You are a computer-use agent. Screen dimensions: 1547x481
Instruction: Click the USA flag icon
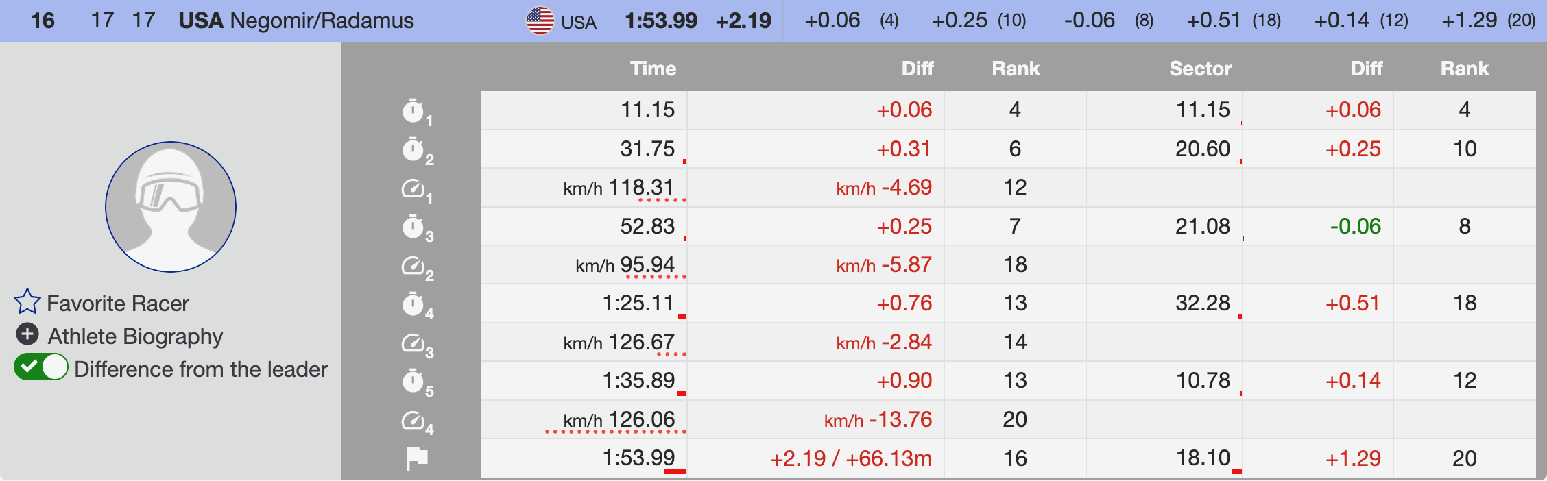click(x=540, y=21)
